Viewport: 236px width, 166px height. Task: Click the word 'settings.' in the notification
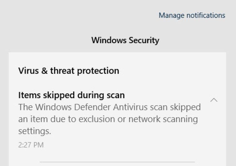coord(35,131)
